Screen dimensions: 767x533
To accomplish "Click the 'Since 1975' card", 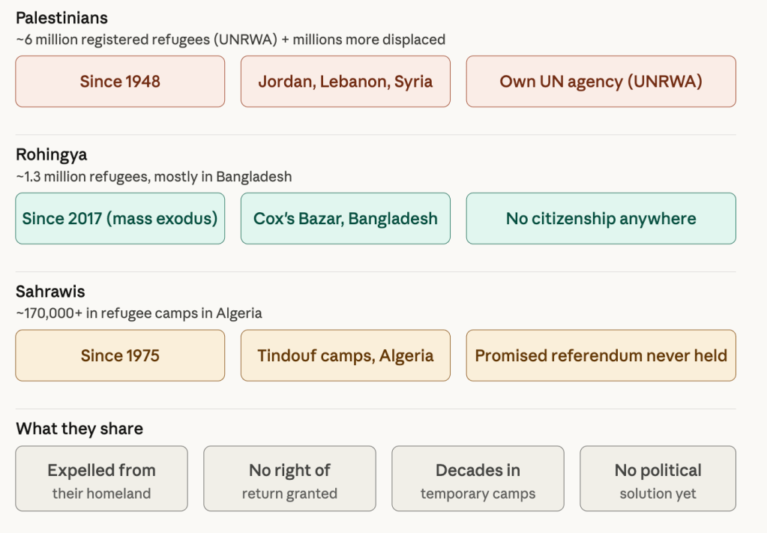I will click(x=120, y=355).
